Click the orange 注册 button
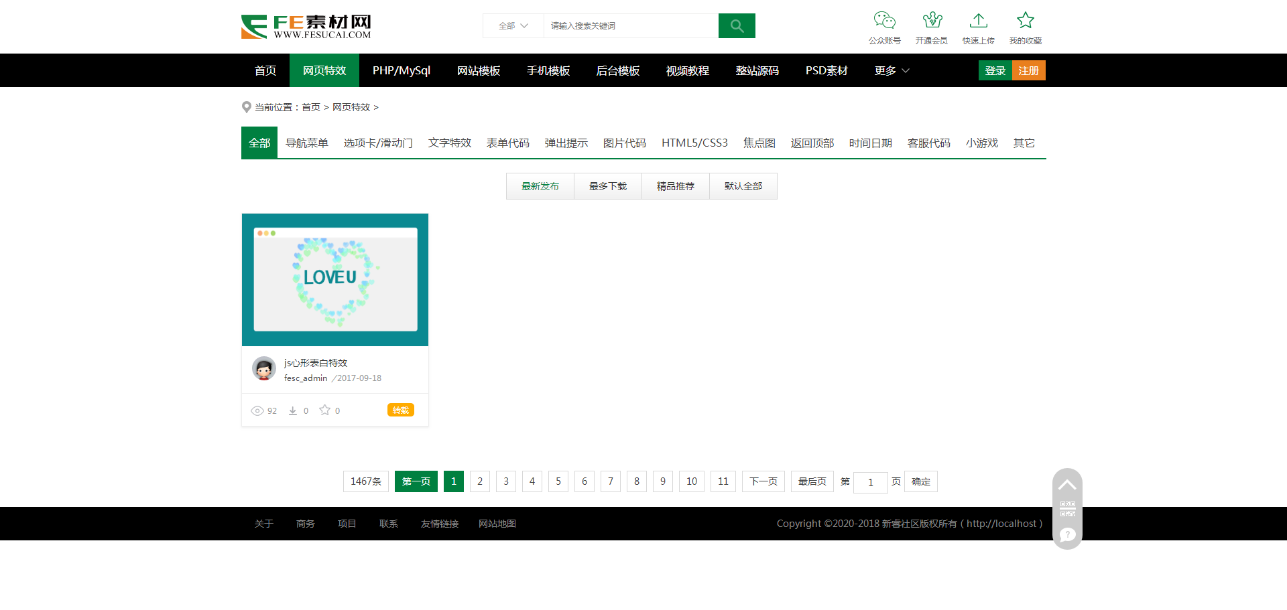The image size is (1287, 610). [x=1029, y=70]
